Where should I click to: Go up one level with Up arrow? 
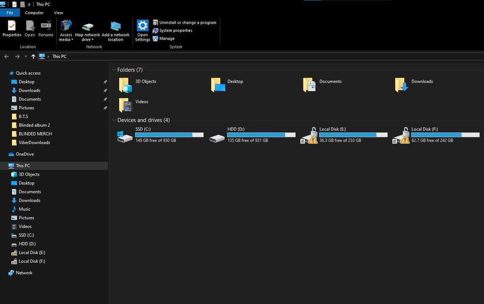pyautogui.click(x=33, y=57)
